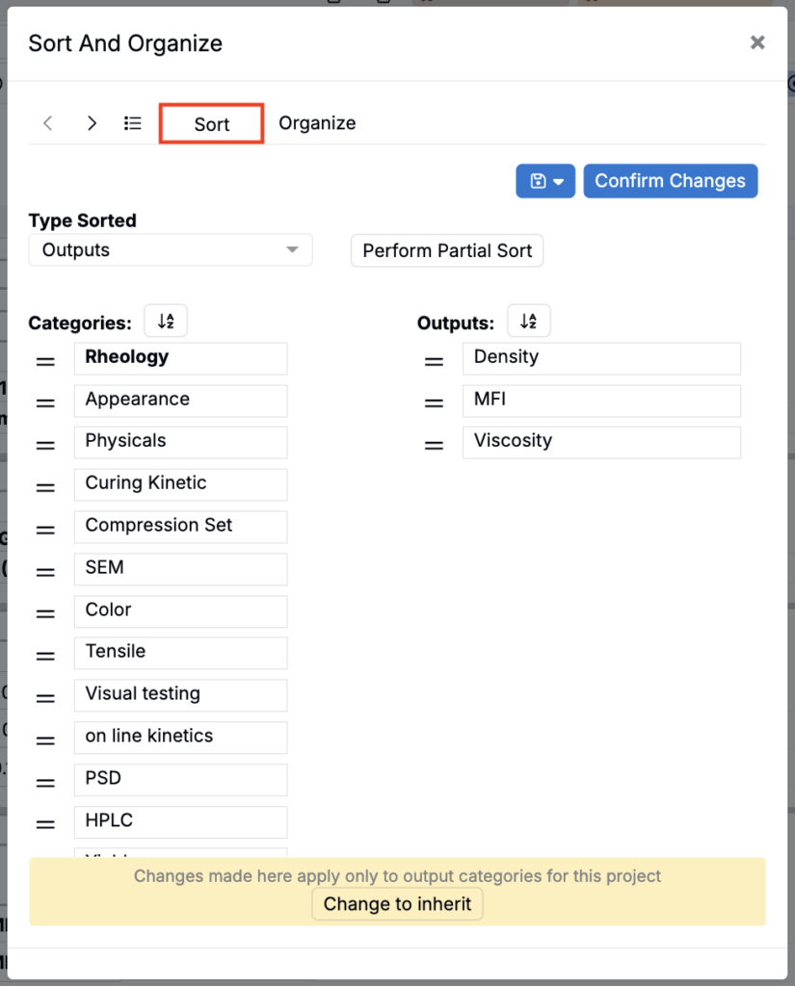Viewport: 795px width, 986px height.
Task: Click the Change to inherit button
Action: tap(397, 903)
